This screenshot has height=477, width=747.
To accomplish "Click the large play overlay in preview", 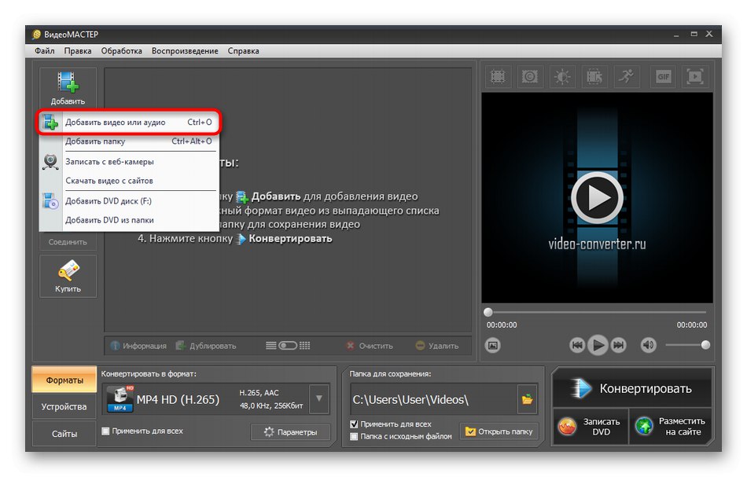I will pyautogui.click(x=598, y=197).
